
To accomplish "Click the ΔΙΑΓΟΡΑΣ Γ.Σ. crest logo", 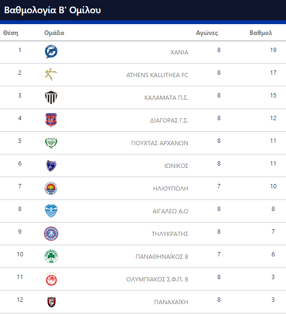I will (51, 120).
